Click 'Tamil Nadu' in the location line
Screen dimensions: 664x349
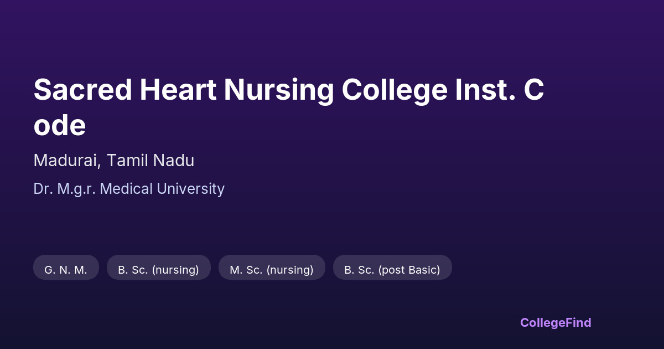[x=151, y=161]
